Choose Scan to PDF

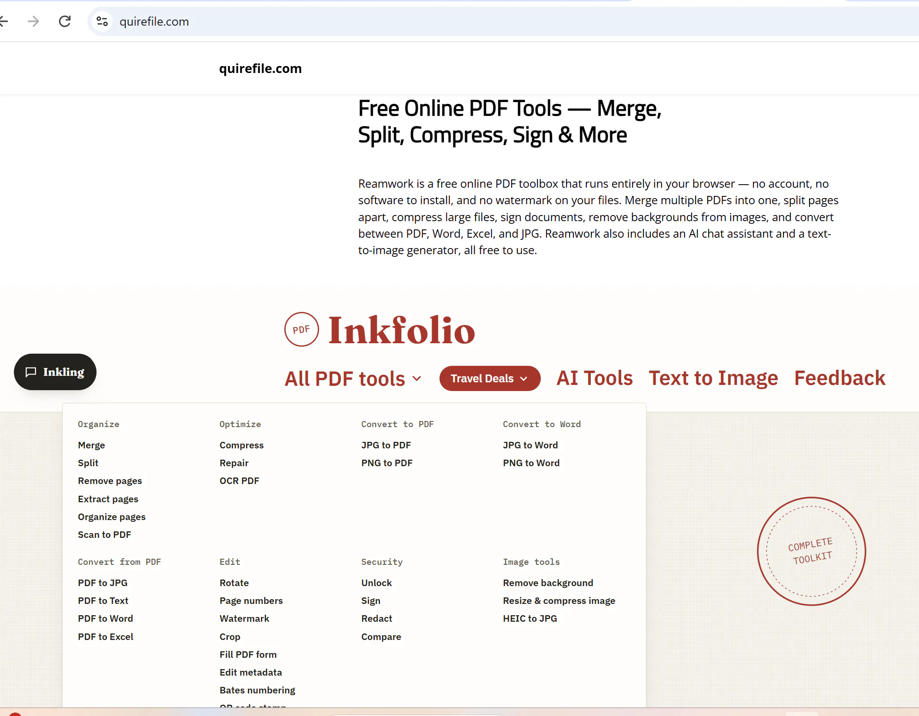pos(104,534)
